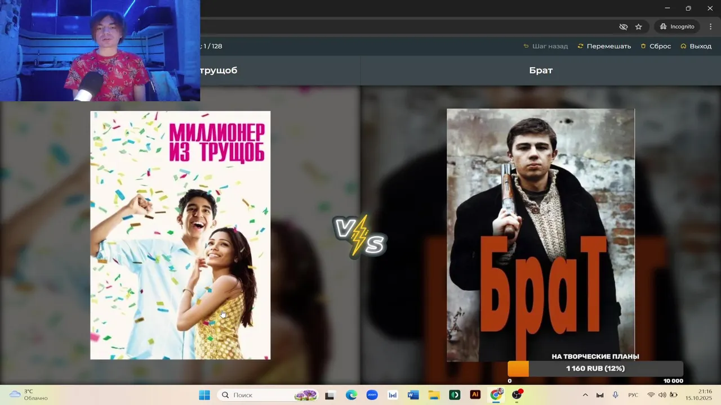
Task: Show hidden tray icons chevron
Action: tap(585, 395)
